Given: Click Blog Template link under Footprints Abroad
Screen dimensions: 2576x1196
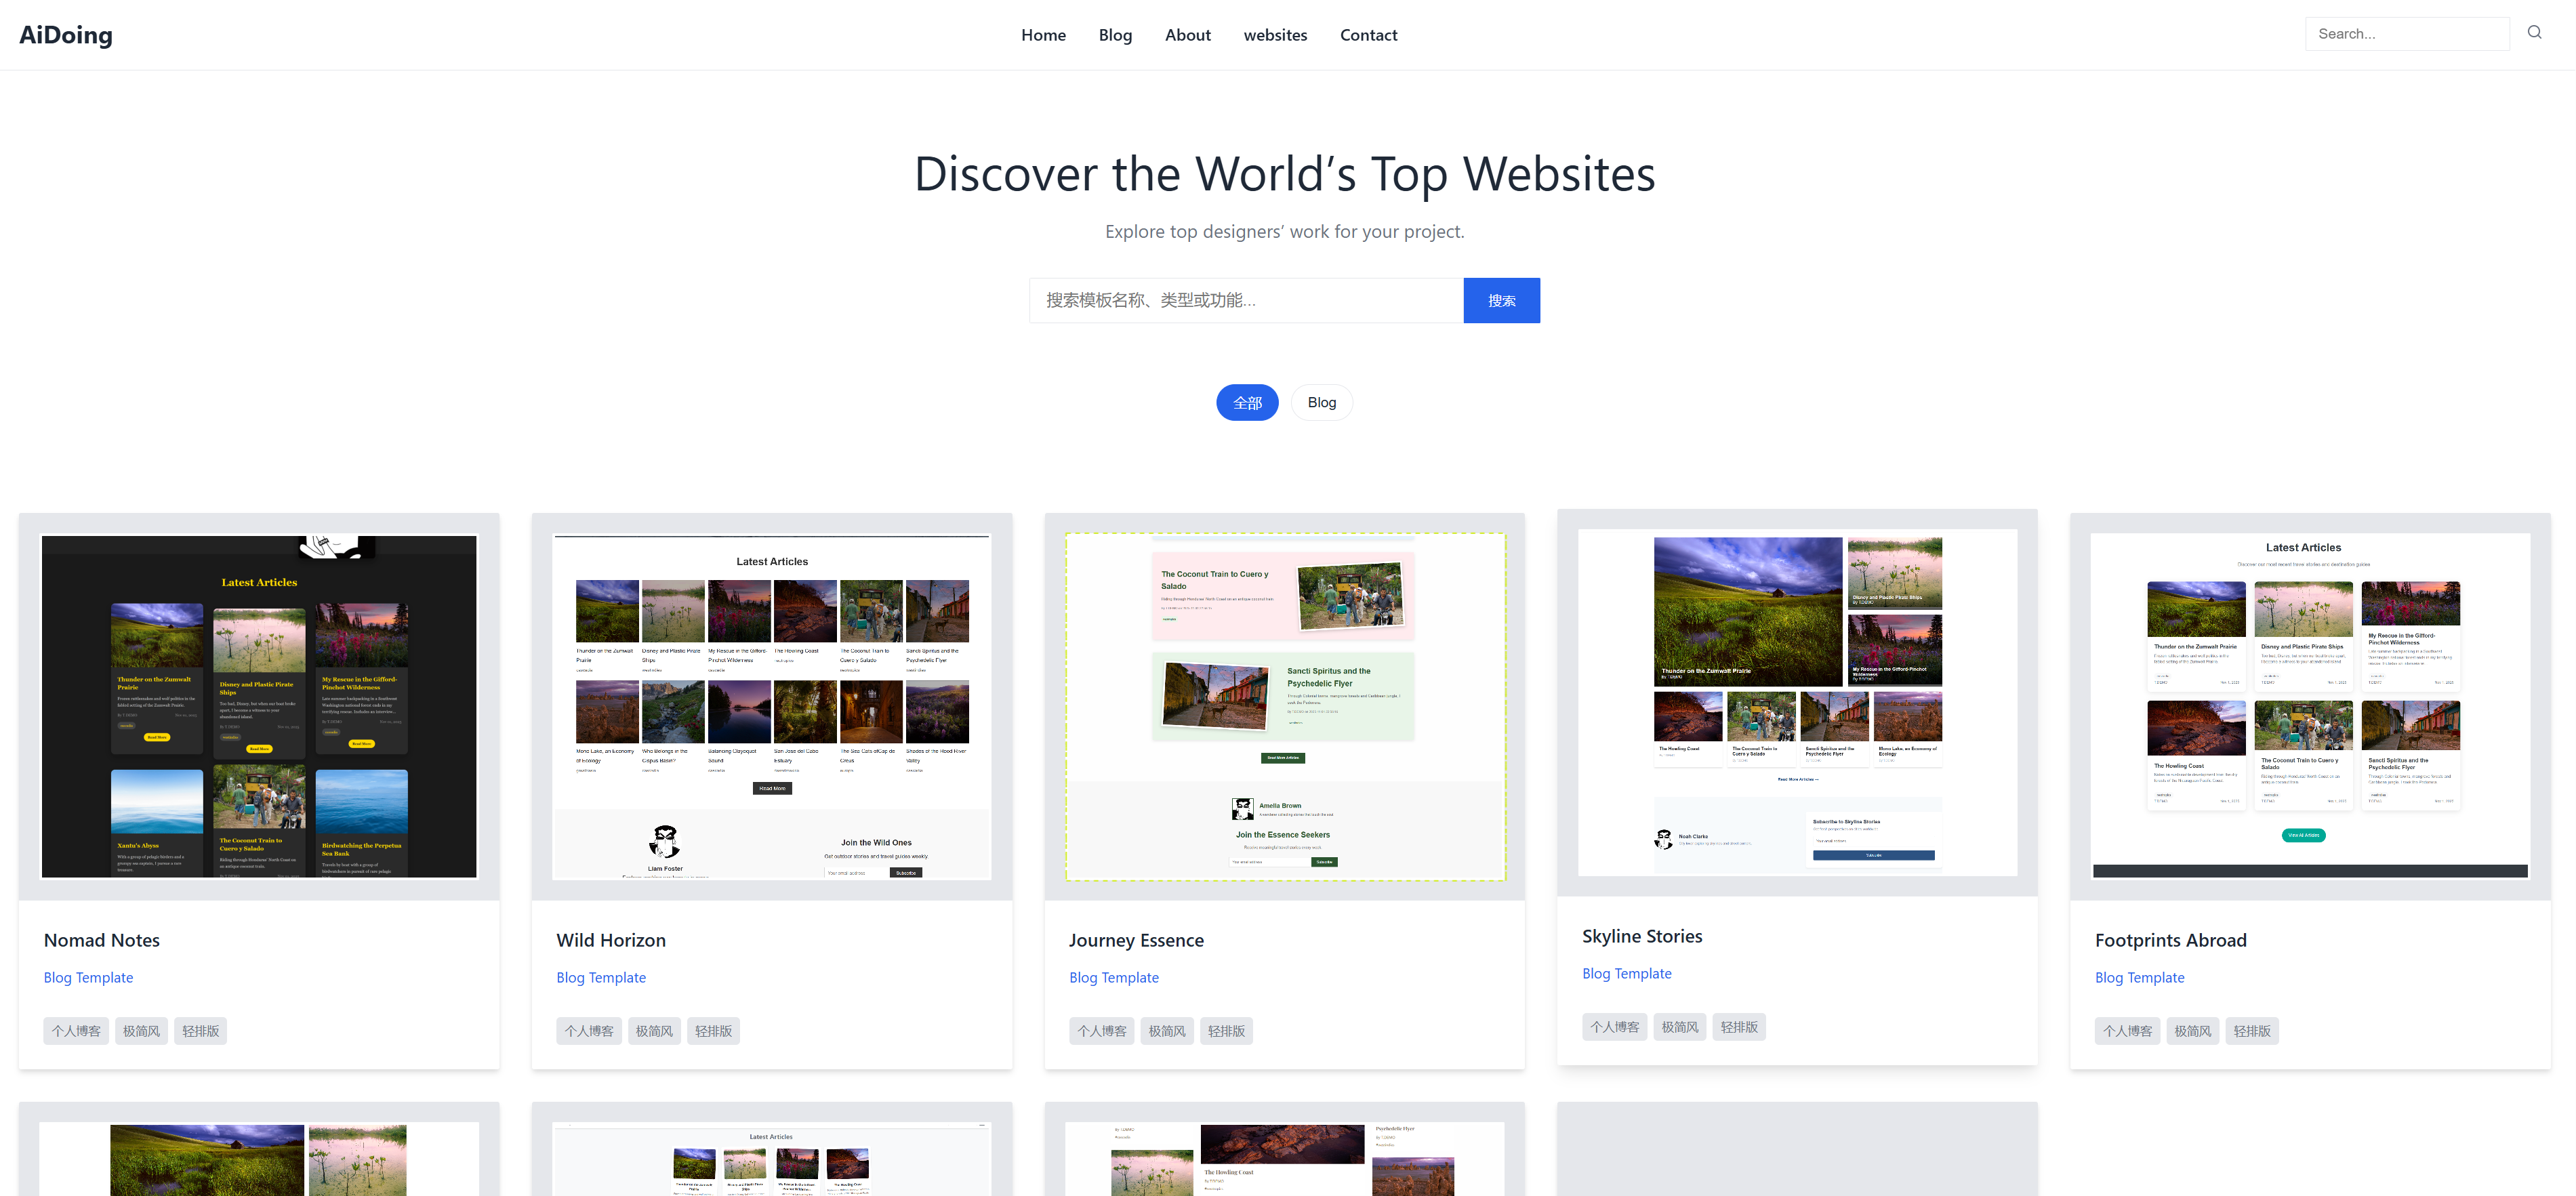Looking at the screenshot, I should (x=2139, y=977).
